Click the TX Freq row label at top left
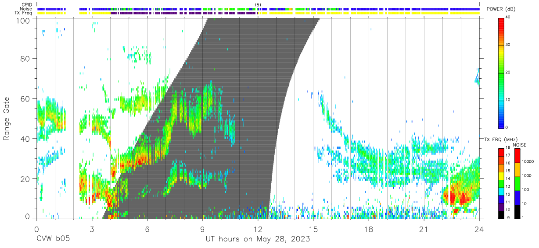This screenshot has width=539, height=248. pyautogui.click(x=23, y=13)
